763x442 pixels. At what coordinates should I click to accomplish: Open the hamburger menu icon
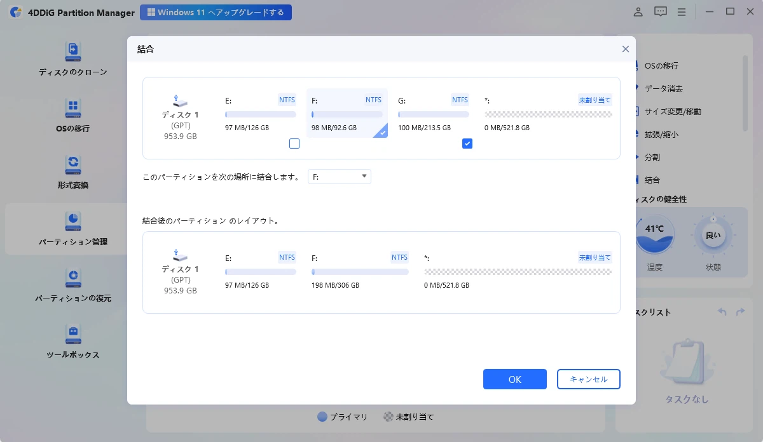click(682, 11)
